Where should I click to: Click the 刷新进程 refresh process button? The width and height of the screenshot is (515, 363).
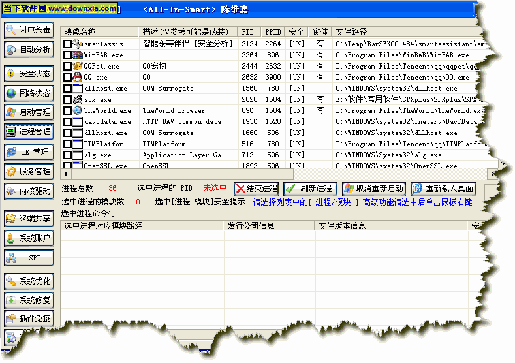point(311,189)
